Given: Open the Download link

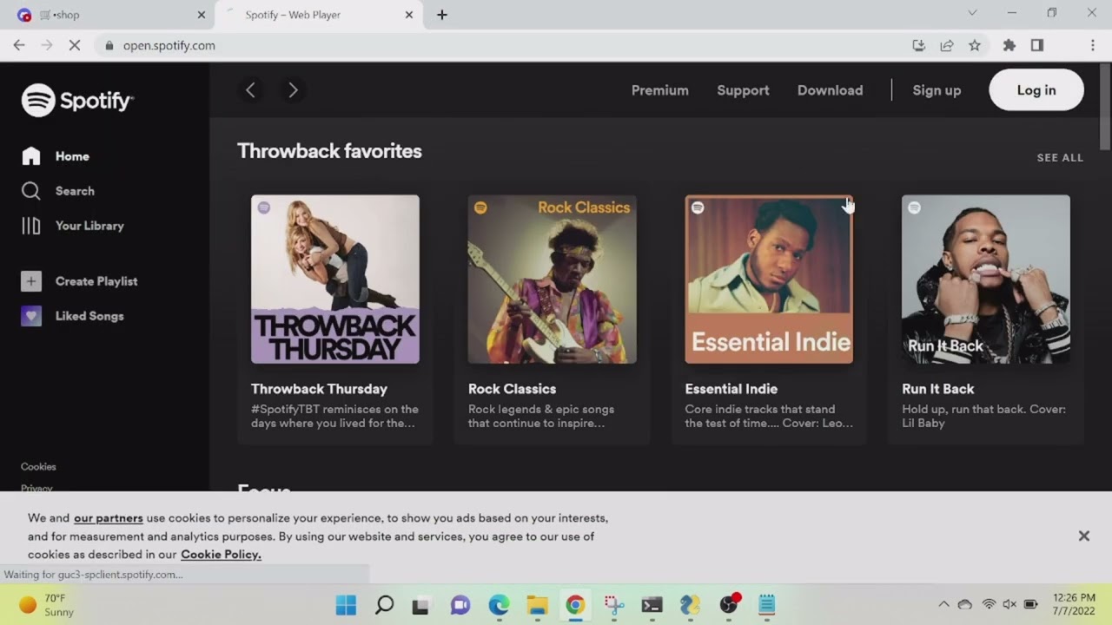Looking at the screenshot, I should pos(831,90).
